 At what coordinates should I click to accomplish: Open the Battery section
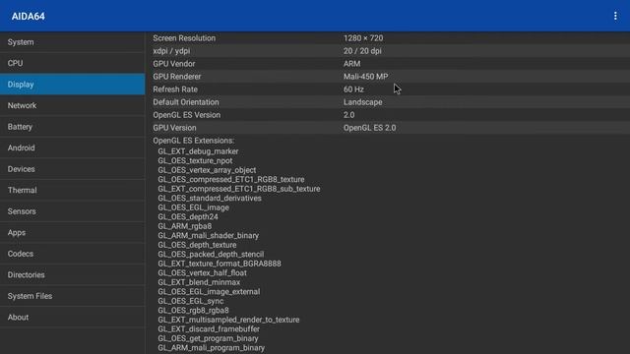(x=72, y=127)
